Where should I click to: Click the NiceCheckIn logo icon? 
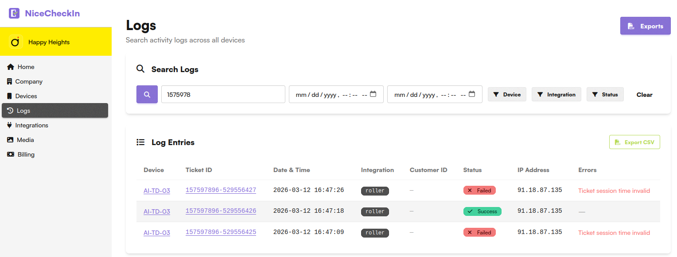[14, 13]
